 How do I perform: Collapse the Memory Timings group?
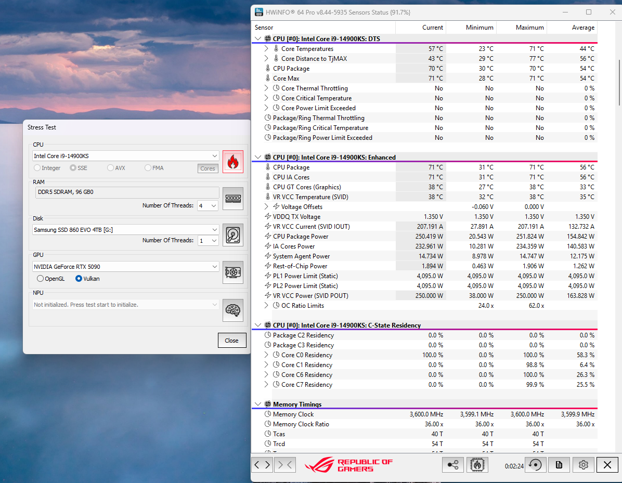click(x=258, y=403)
